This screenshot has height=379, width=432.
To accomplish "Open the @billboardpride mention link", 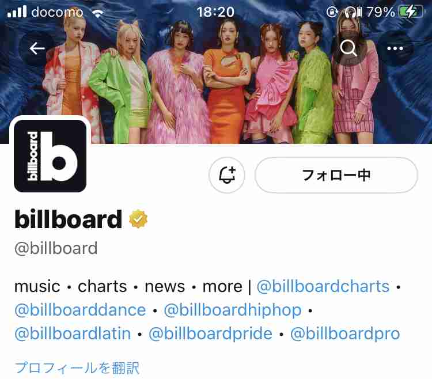I will pos(210,334).
